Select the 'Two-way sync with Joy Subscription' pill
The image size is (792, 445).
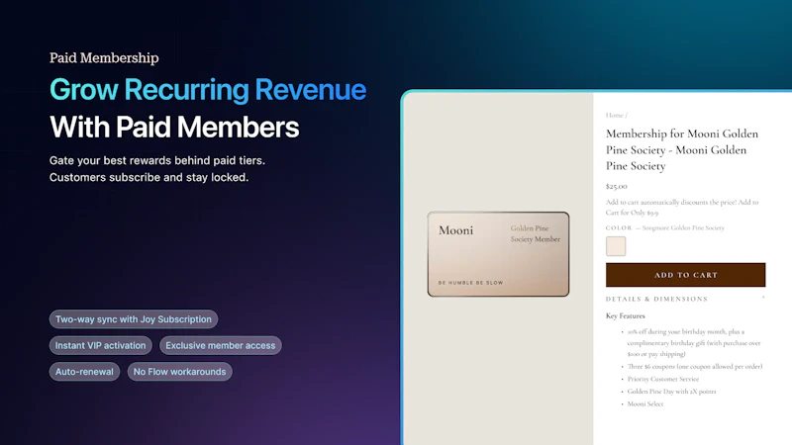coord(134,318)
